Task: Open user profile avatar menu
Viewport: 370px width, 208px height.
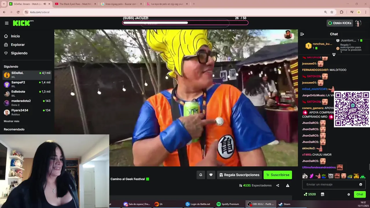Action: [x=358, y=23]
